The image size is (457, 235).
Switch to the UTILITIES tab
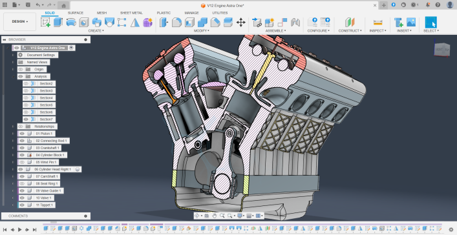point(220,13)
